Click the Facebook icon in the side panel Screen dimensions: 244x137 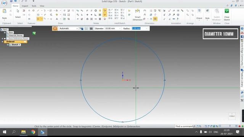point(242,37)
